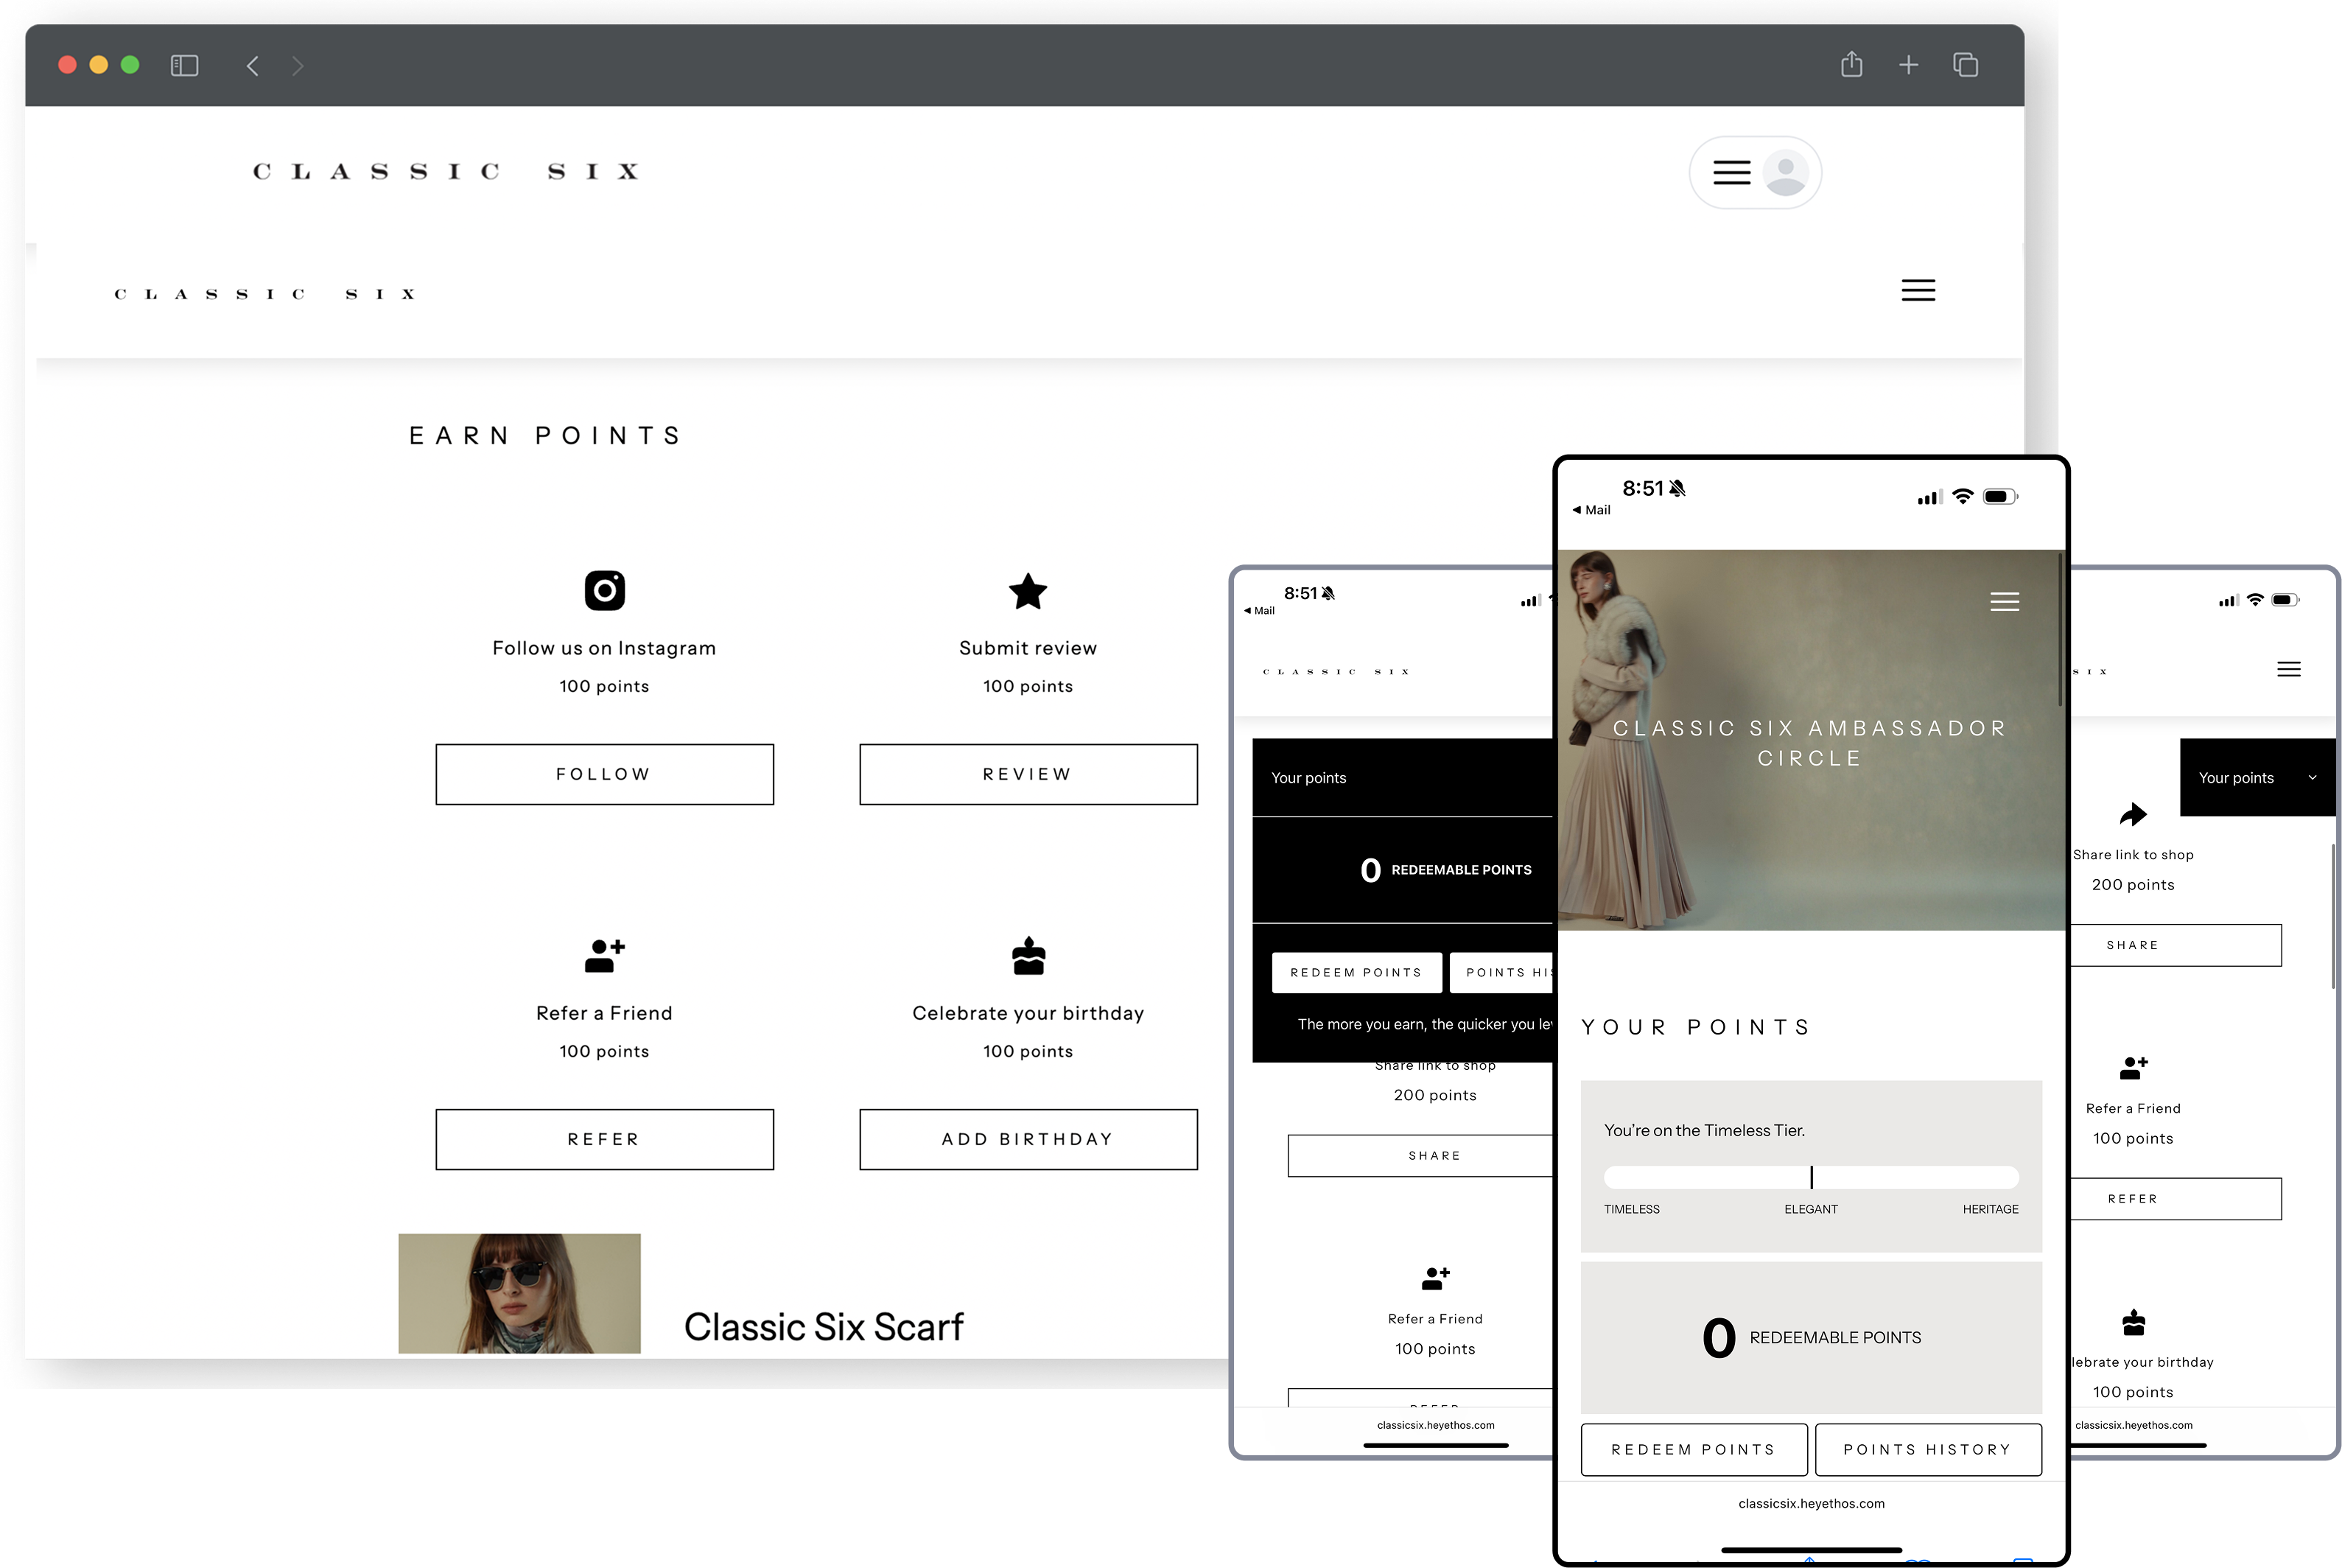The height and width of the screenshot is (1568, 2342).
Task: Open hamburger menu on center phone hero
Action: coord(2004,601)
